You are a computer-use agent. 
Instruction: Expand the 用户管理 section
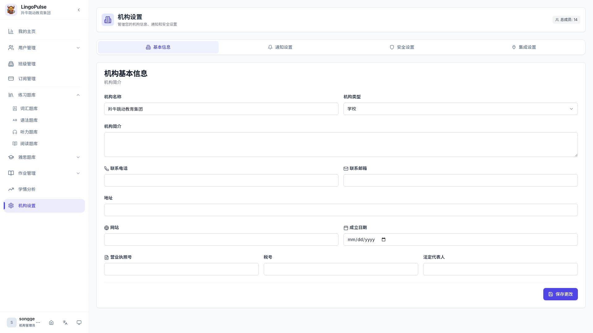pyautogui.click(x=78, y=48)
